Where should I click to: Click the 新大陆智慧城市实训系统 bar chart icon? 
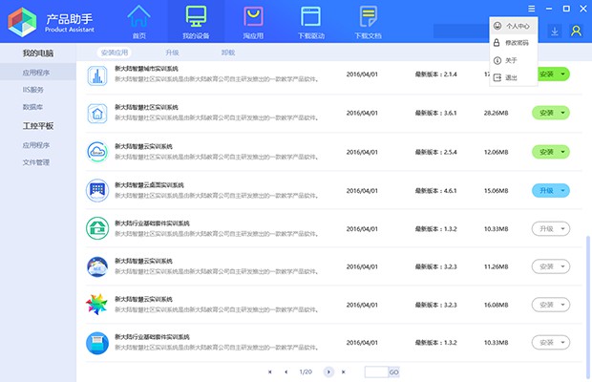[x=97, y=75]
